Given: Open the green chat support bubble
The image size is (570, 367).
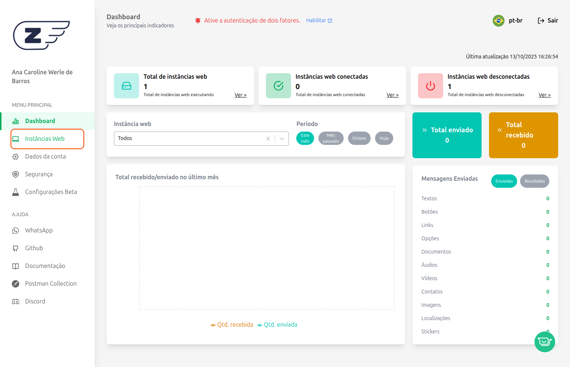Looking at the screenshot, I should tap(544, 341).
